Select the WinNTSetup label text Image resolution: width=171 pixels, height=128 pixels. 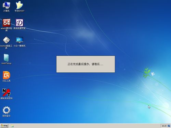[6, 63]
